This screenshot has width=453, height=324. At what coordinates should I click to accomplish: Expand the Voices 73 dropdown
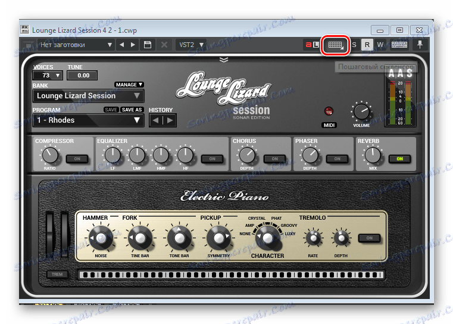[x=48, y=76]
